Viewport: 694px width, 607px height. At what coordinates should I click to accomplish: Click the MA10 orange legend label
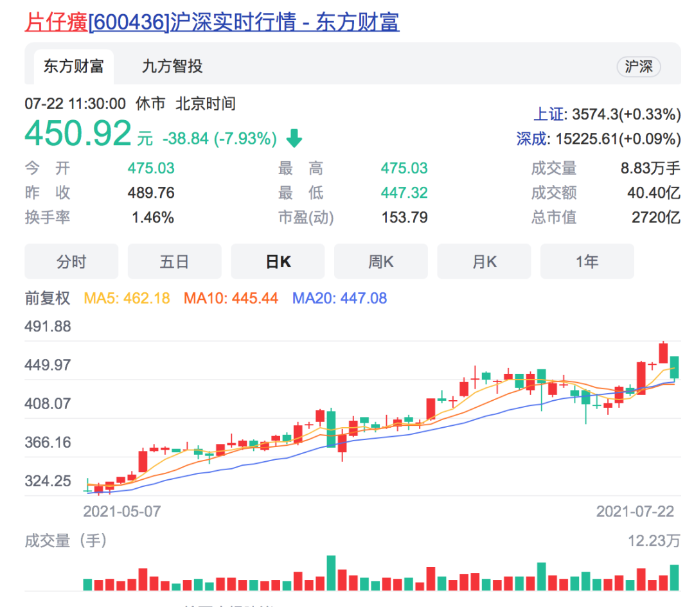tap(231, 298)
